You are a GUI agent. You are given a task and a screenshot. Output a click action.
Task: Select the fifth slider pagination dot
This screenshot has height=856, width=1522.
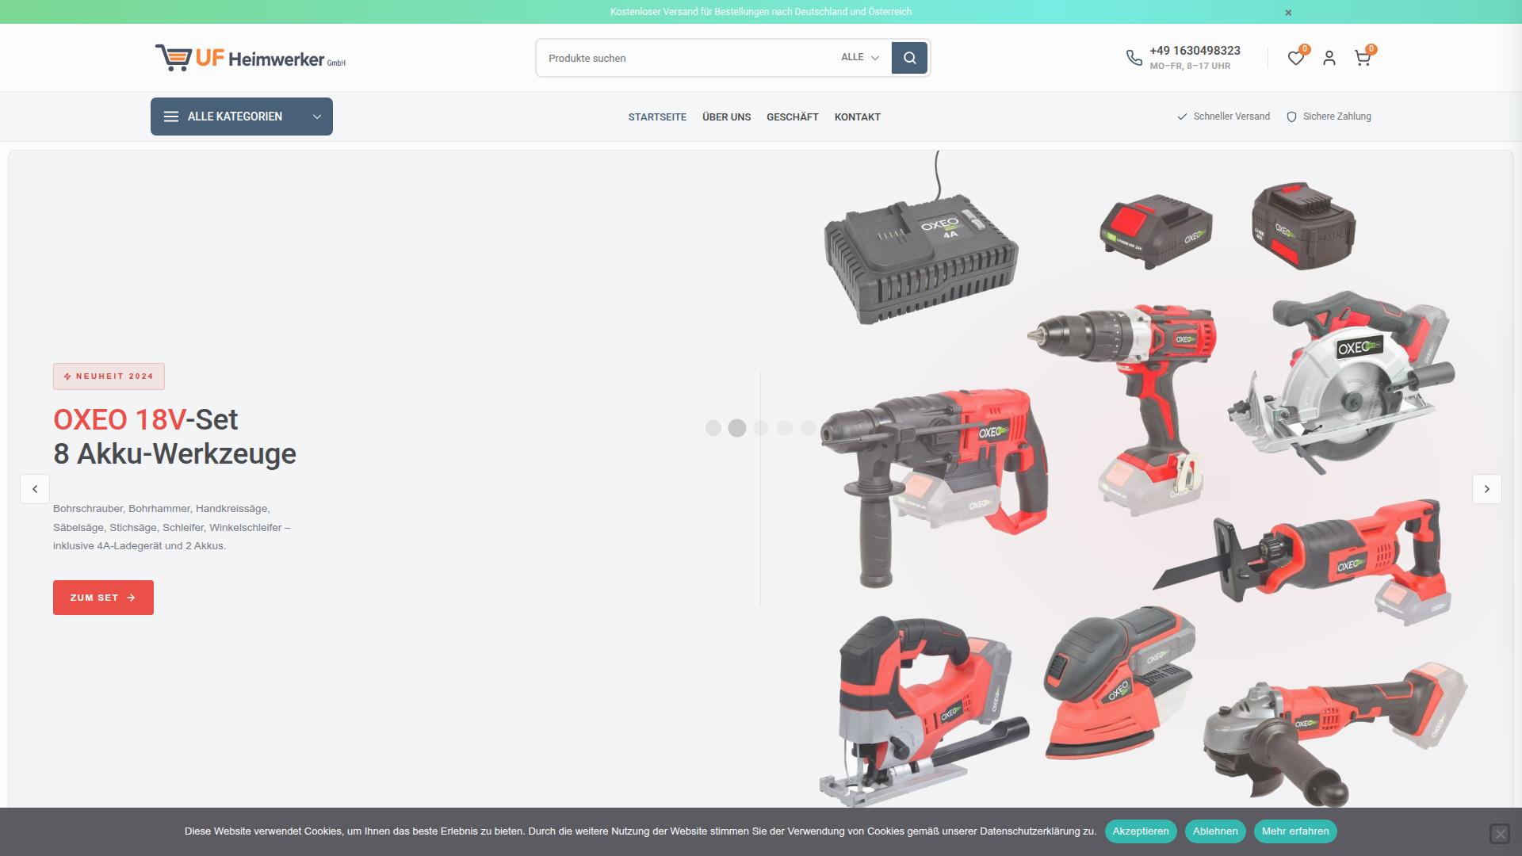point(809,428)
